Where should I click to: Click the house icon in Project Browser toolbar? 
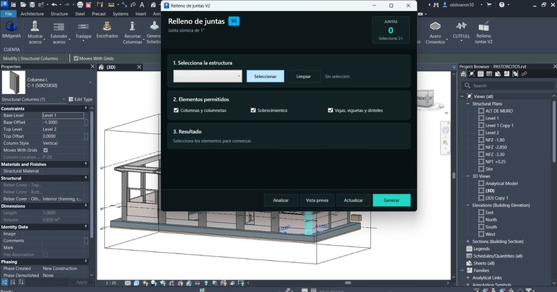(463, 74)
